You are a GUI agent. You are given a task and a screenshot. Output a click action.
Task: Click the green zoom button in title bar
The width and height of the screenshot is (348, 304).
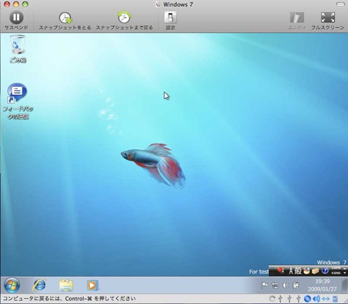pyautogui.click(x=25, y=4)
